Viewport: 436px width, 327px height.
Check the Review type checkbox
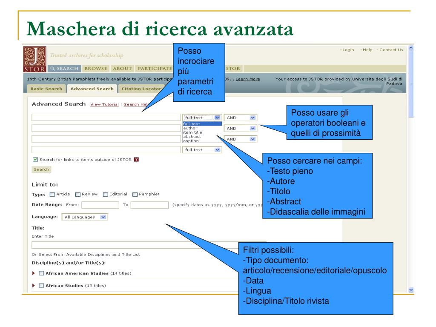[78, 194]
